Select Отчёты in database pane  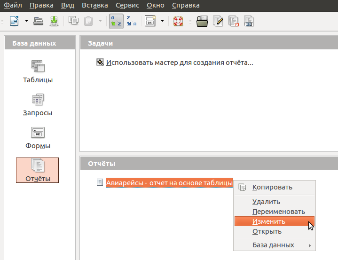(x=37, y=170)
